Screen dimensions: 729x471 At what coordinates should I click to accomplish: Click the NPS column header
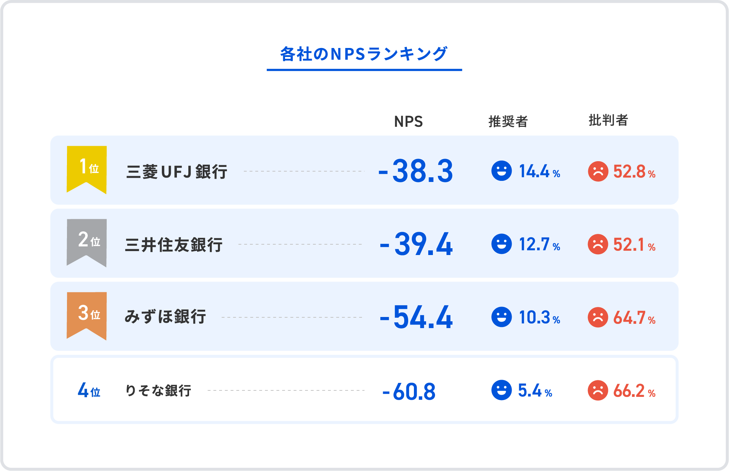409,122
